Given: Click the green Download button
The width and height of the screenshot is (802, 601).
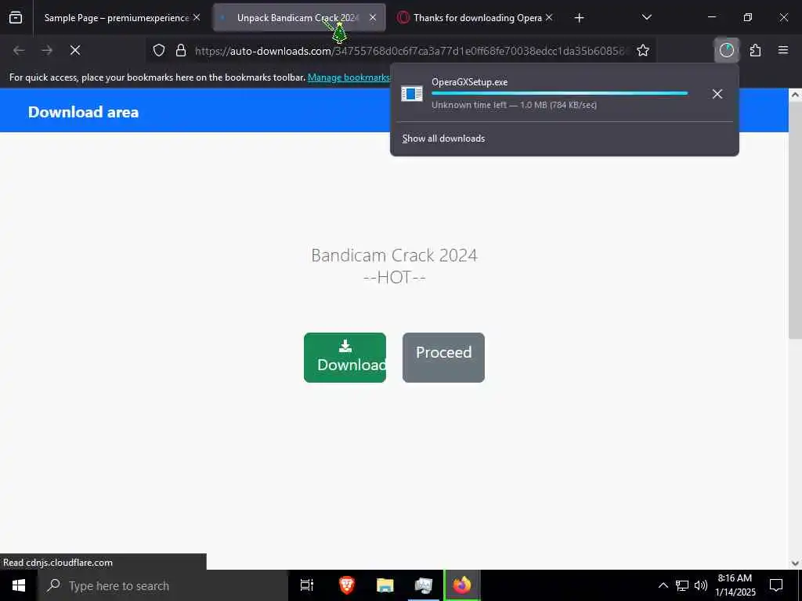Looking at the screenshot, I should coord(345,357).
